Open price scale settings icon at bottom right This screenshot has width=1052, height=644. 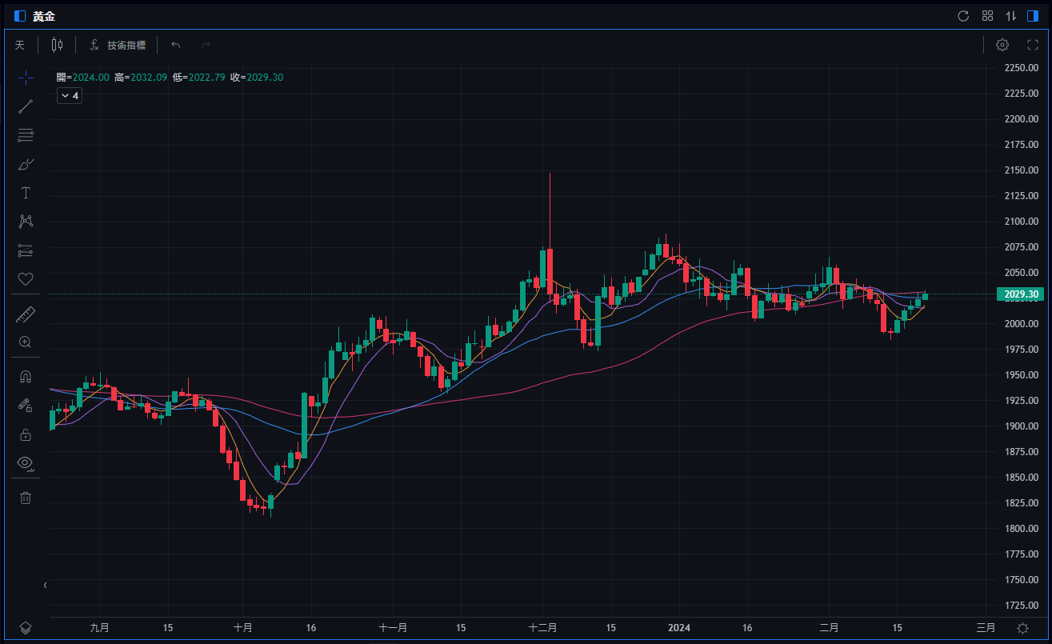pos(1022,628)
